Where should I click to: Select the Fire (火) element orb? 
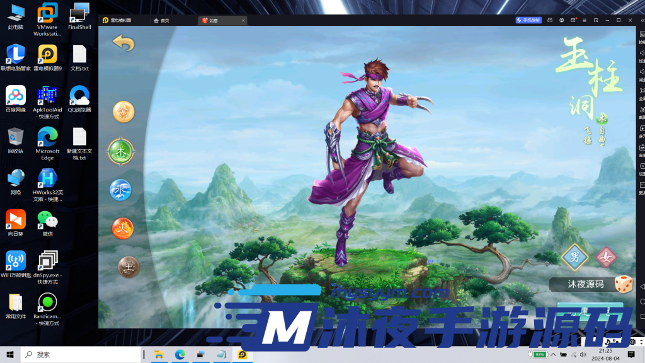point(122,228)
